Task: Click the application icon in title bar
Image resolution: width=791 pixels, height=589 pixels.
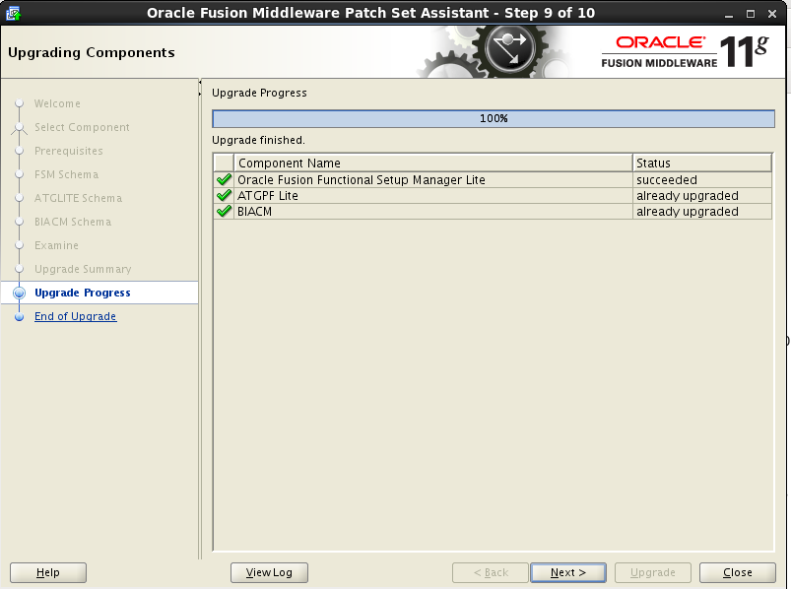Action: click(x=14, y=13)
